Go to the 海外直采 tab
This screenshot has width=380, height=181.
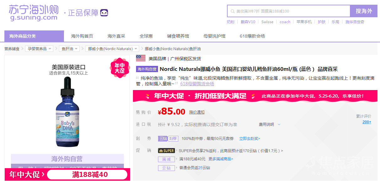(116, 36)
